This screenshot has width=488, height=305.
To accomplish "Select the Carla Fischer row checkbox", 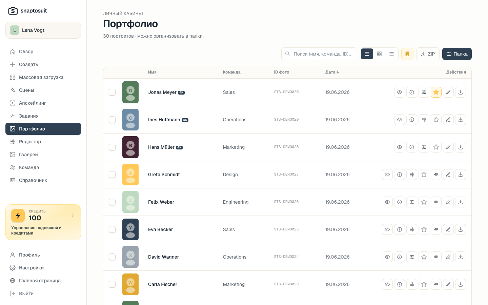I will [112, 284].
